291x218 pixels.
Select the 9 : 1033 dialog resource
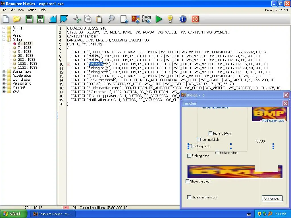pos(25,52)
